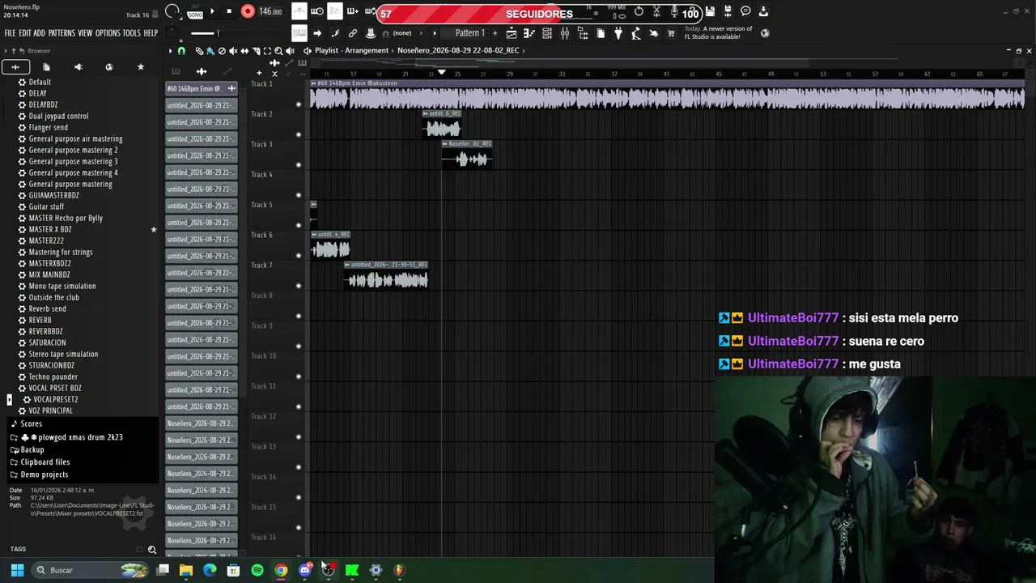
Task: Select the Techno pounder preset
Action: pos(53,377)
